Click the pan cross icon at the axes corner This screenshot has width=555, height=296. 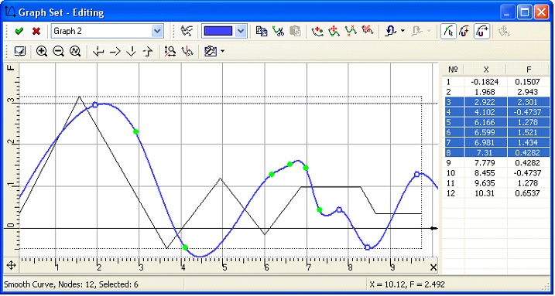pyautogui.click(x=12, y=265)
